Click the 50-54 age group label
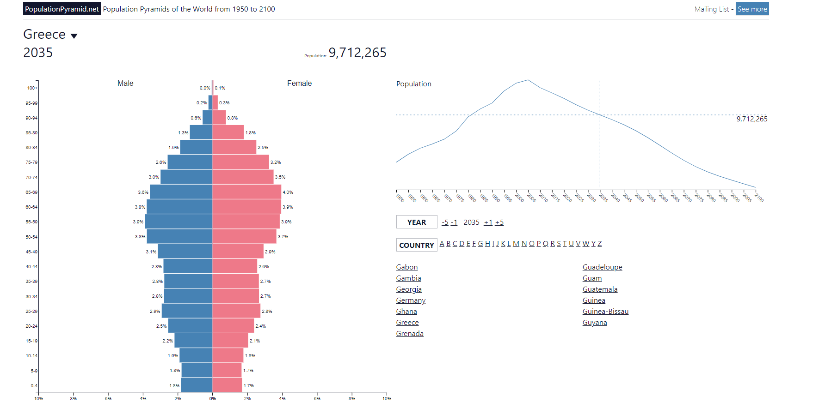Viewport: 831px width, 414px height. 31,237
